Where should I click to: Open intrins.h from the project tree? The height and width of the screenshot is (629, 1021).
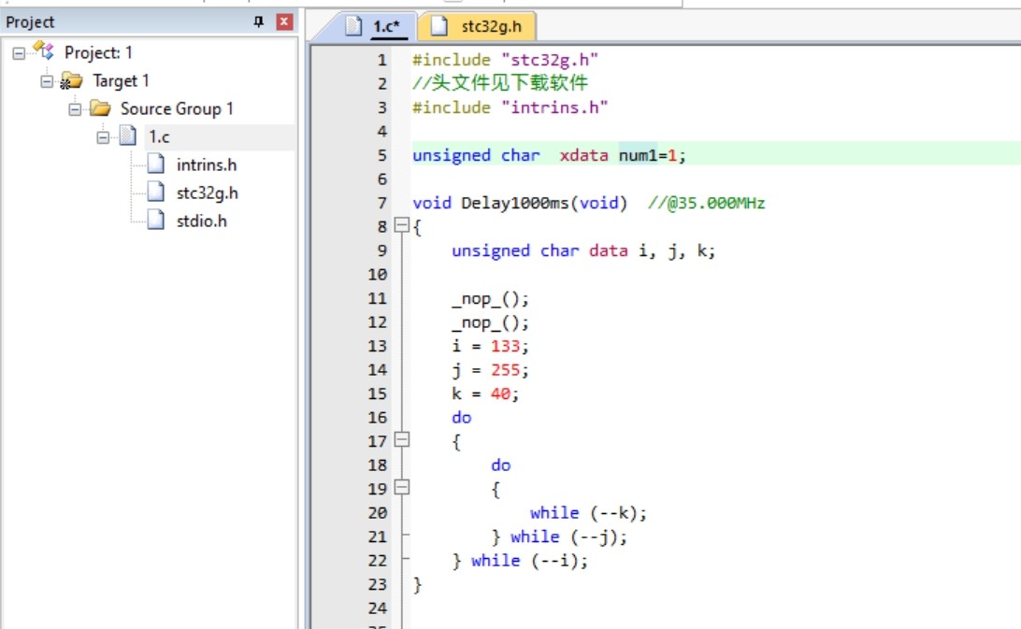point(207,164)
